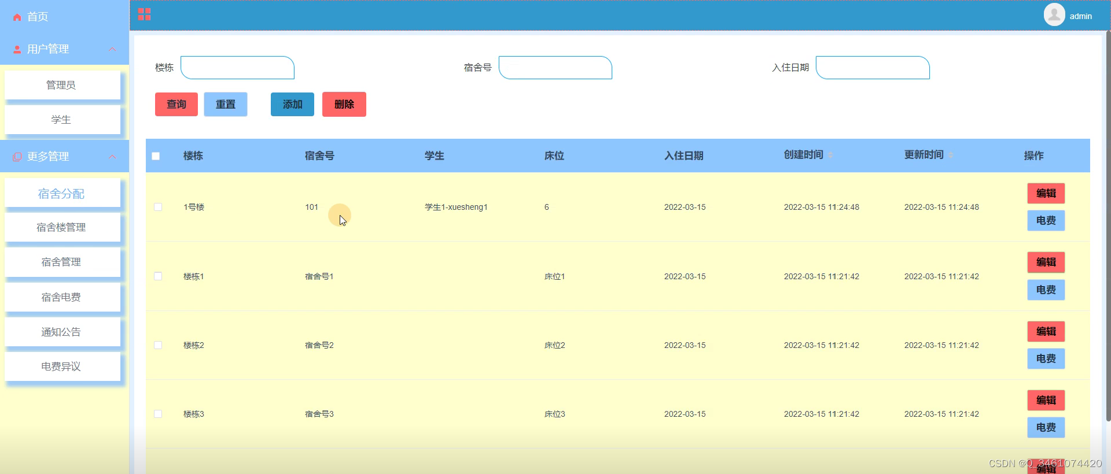Viewport: 1111px width, 474px height.
Task: Check the row for 1号楼
Action: 158,207
